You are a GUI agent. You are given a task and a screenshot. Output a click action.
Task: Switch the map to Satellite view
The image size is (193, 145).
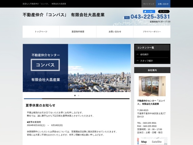coord(157,142)
